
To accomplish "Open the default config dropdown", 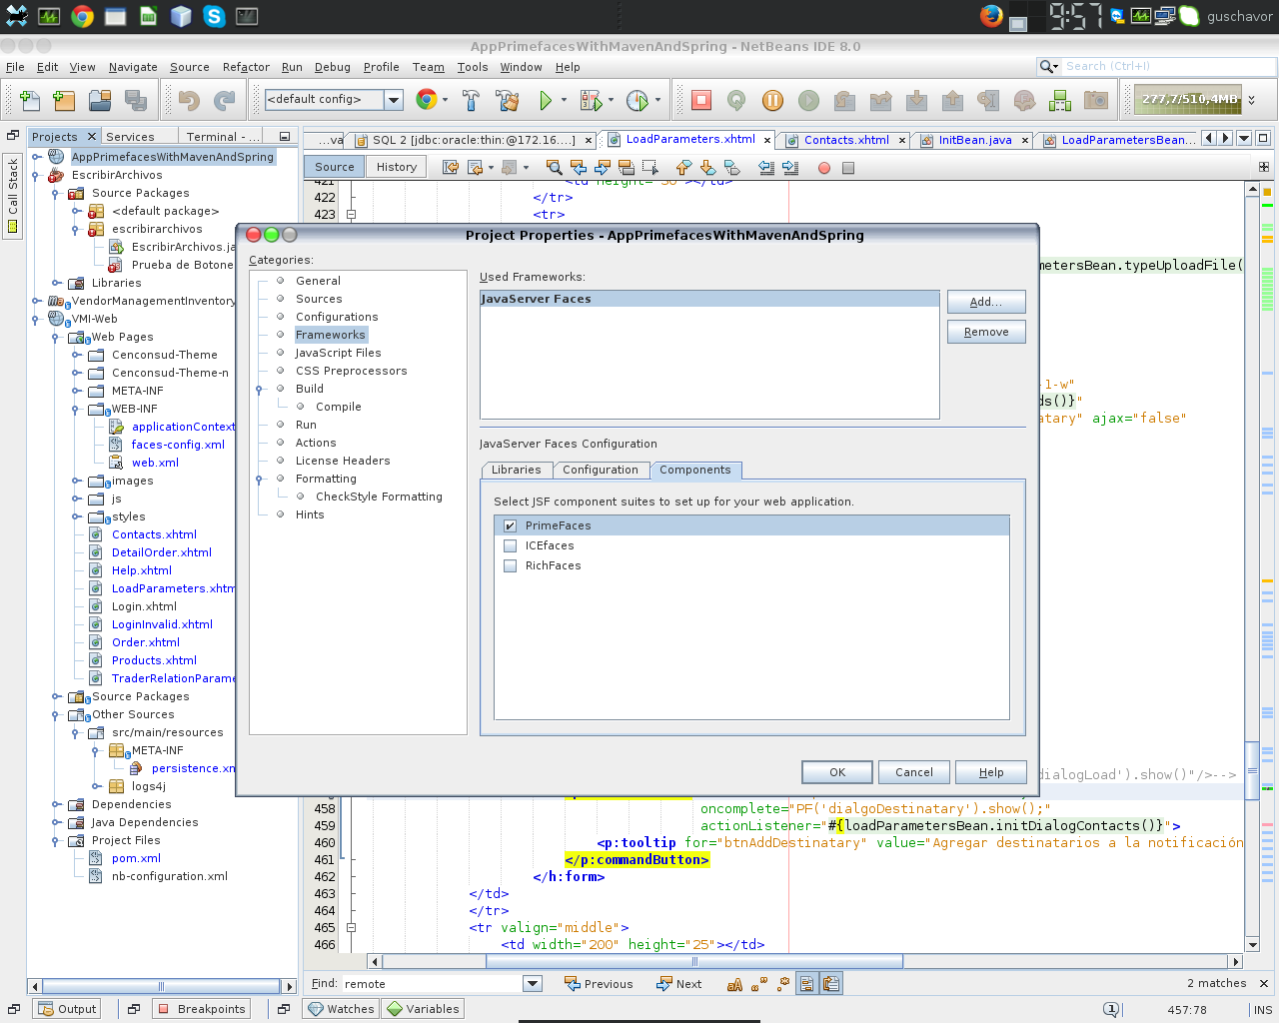I will point(394,101).
